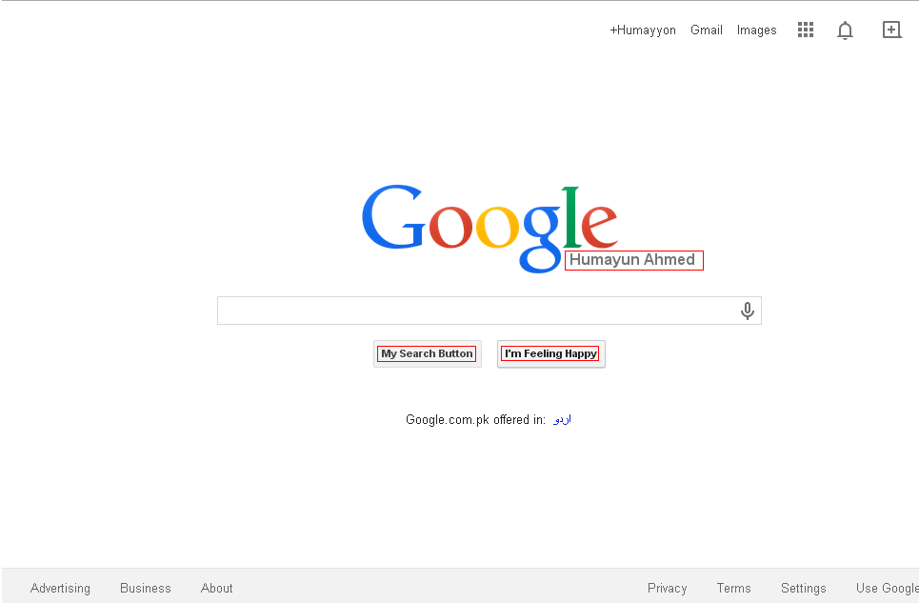Focus the Google search input box
Screen dimensions: 919x603
click(478, 311)
